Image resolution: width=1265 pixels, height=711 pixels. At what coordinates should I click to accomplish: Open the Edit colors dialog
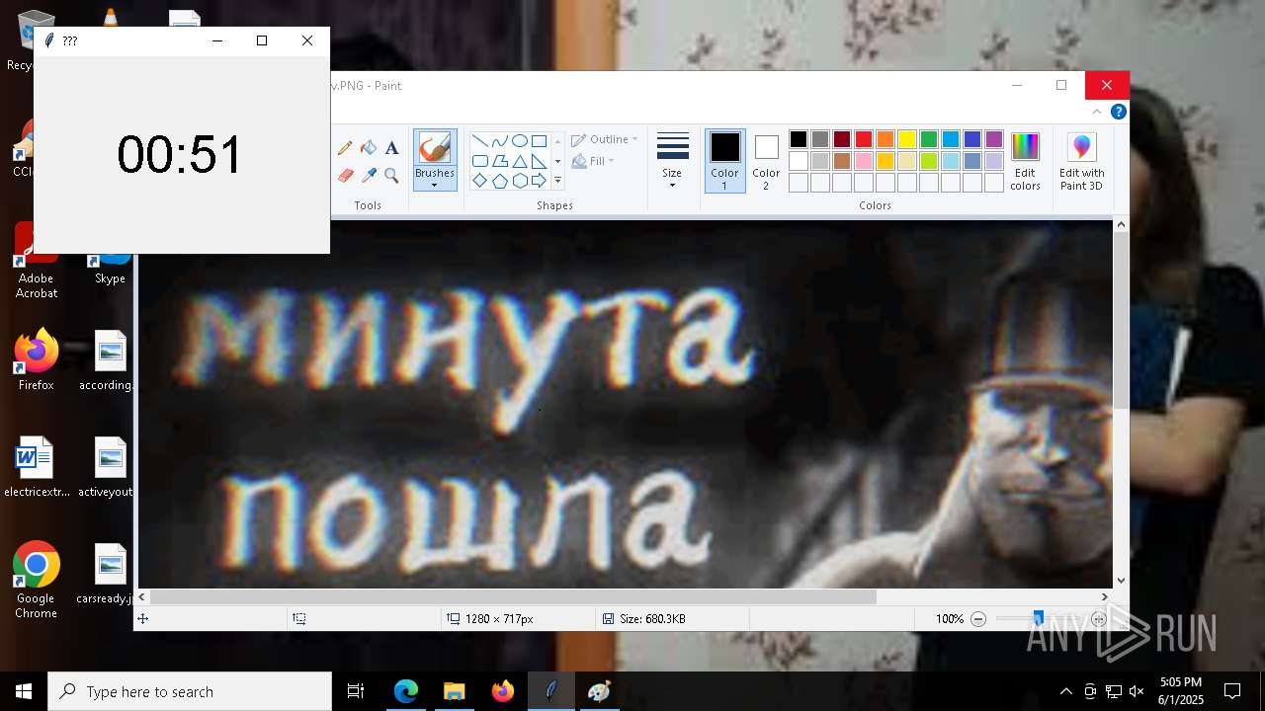point(1025,161)
